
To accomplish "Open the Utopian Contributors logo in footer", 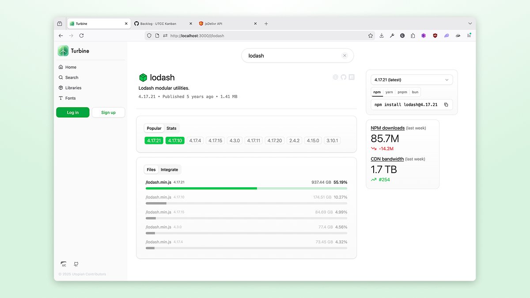I will click(x=64, y=264).
